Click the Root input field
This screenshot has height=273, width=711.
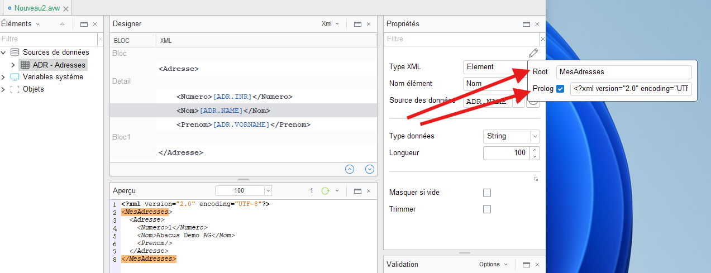623,72
